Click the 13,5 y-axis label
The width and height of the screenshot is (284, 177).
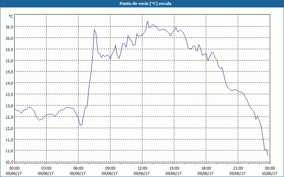(x=9, y=94)
